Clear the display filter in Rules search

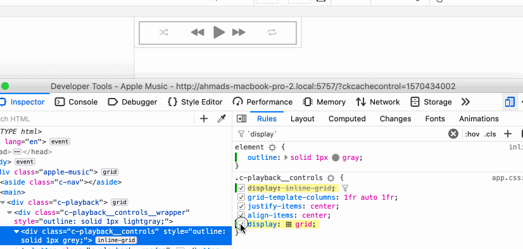453,134
